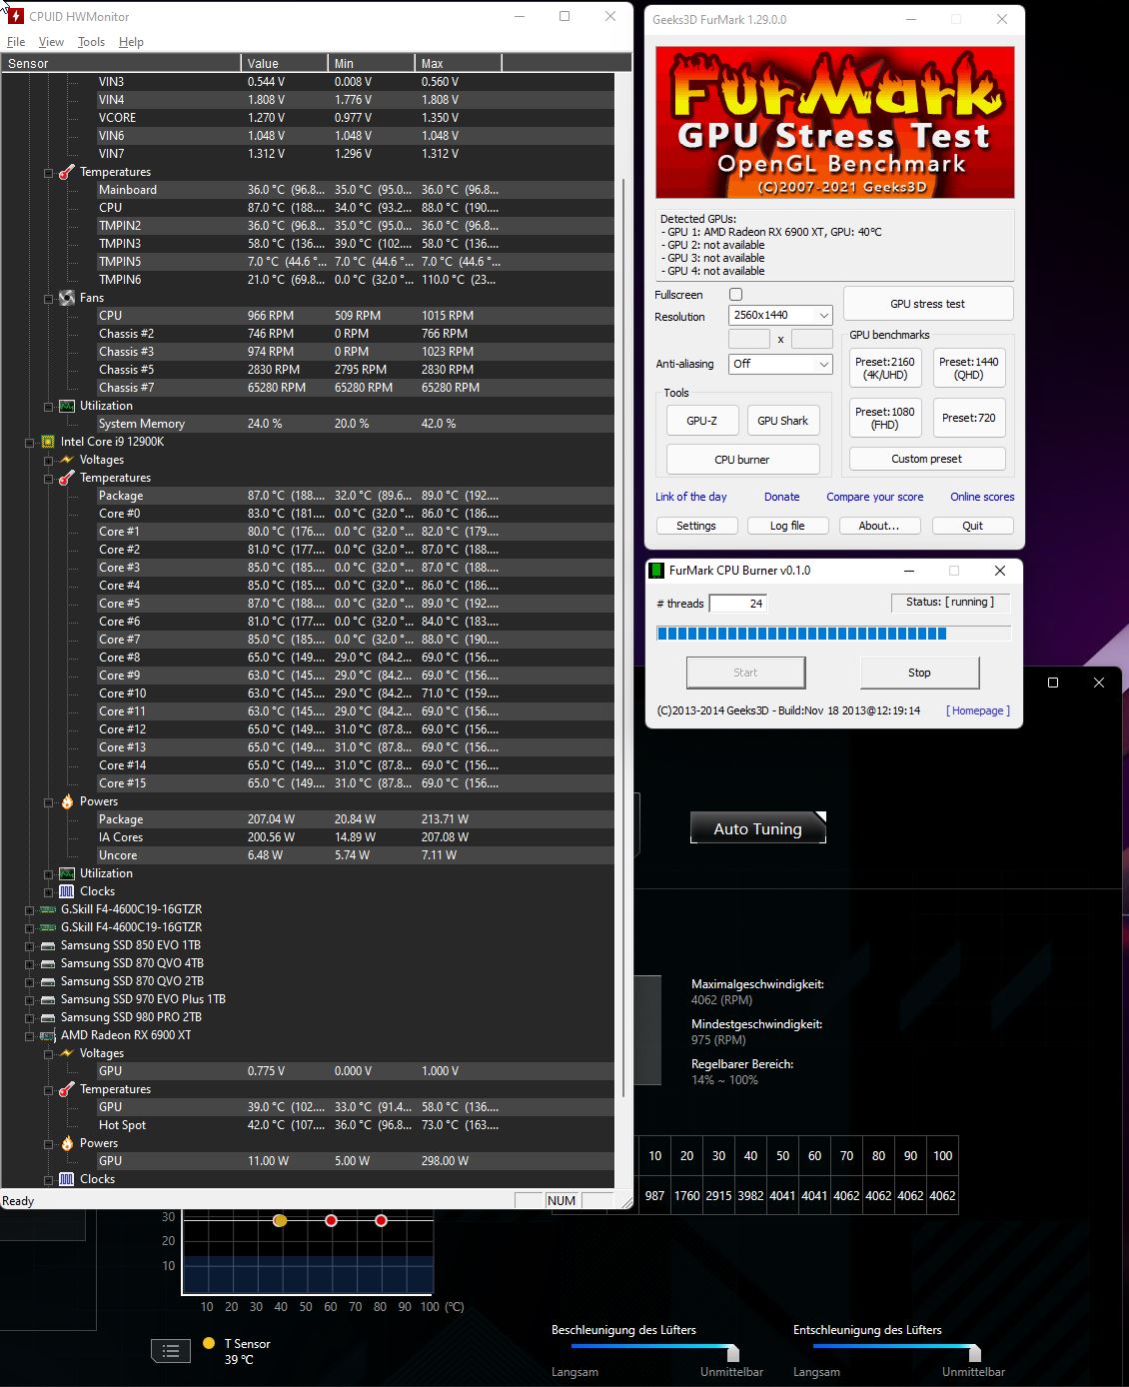Open the Link of the day
Screen dimensions: 1129x1387
click(x=691, y=497)
